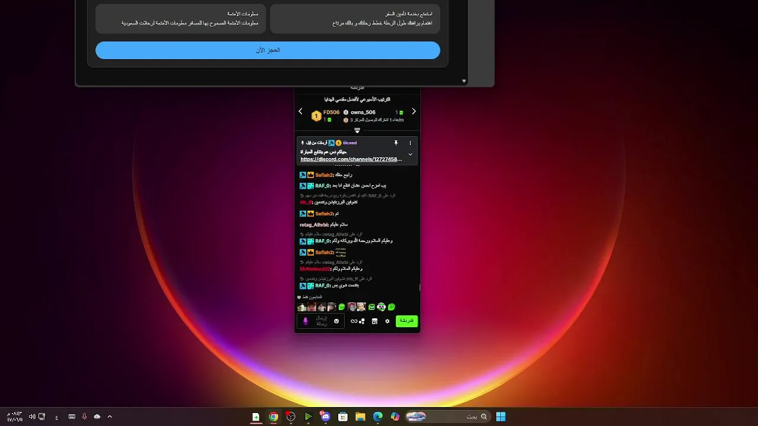Click Safiah2 on the راجع حقك message
Viewport: 758px width, 426px height.
[x=324, y=175]
